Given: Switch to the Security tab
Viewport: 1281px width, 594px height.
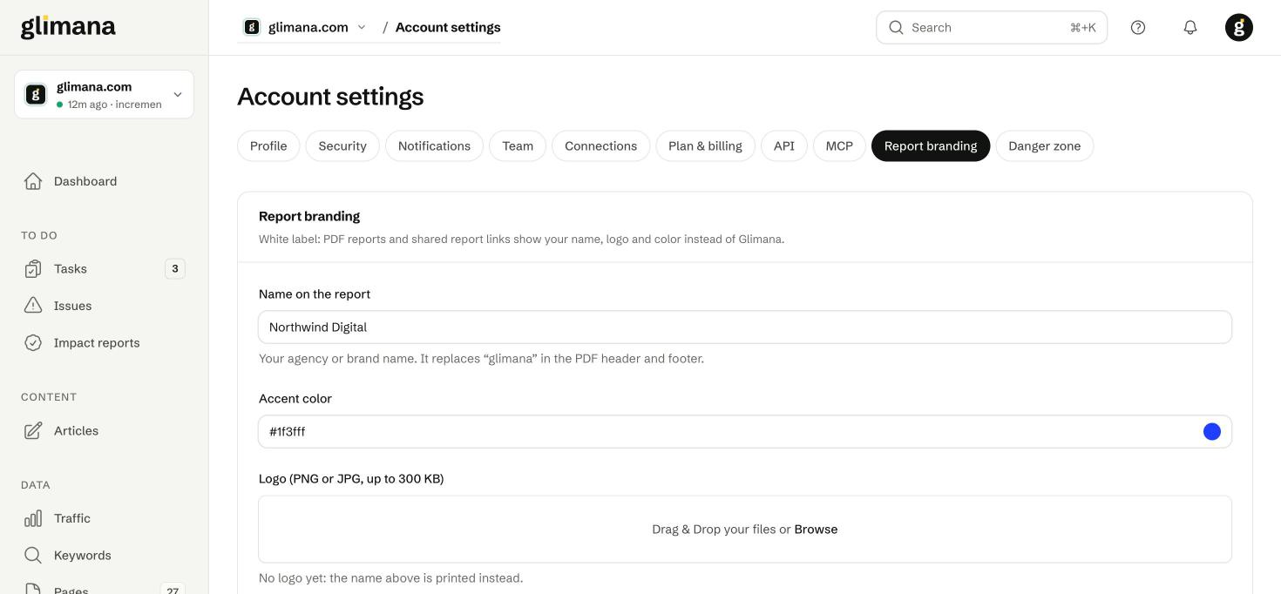Looking at the screenshot, I should coord(342,145).
